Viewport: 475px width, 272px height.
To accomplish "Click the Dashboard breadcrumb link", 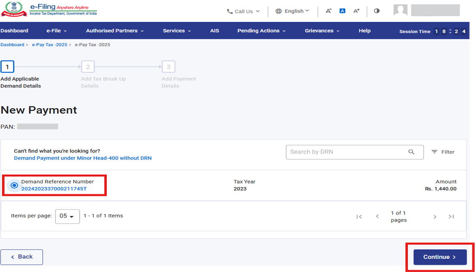I will point(12,45).
